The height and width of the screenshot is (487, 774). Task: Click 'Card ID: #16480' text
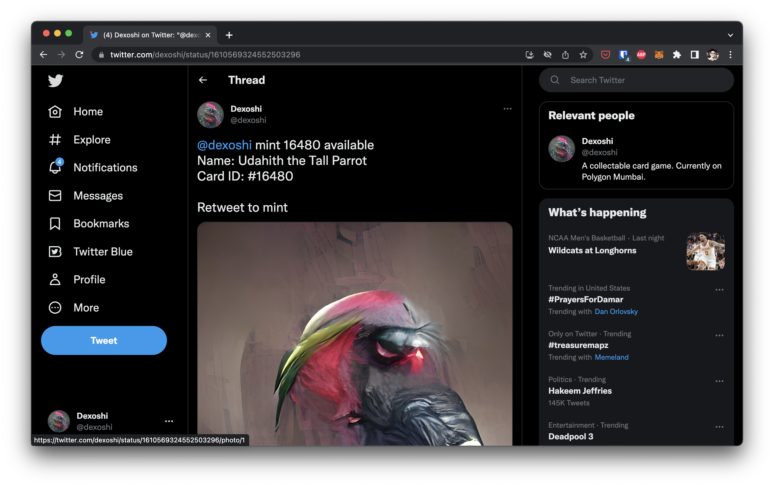[245, 176]
